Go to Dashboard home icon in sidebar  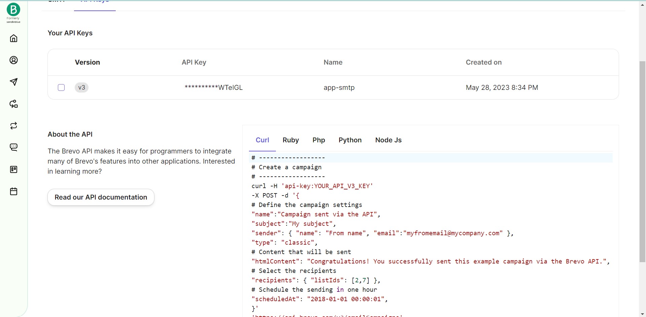click(x=13, y=38)
